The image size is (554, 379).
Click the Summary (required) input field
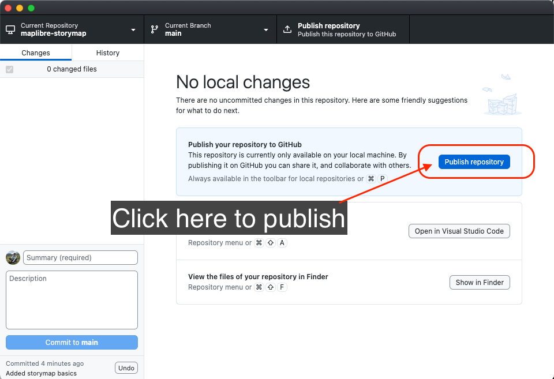tap(80, 258)
